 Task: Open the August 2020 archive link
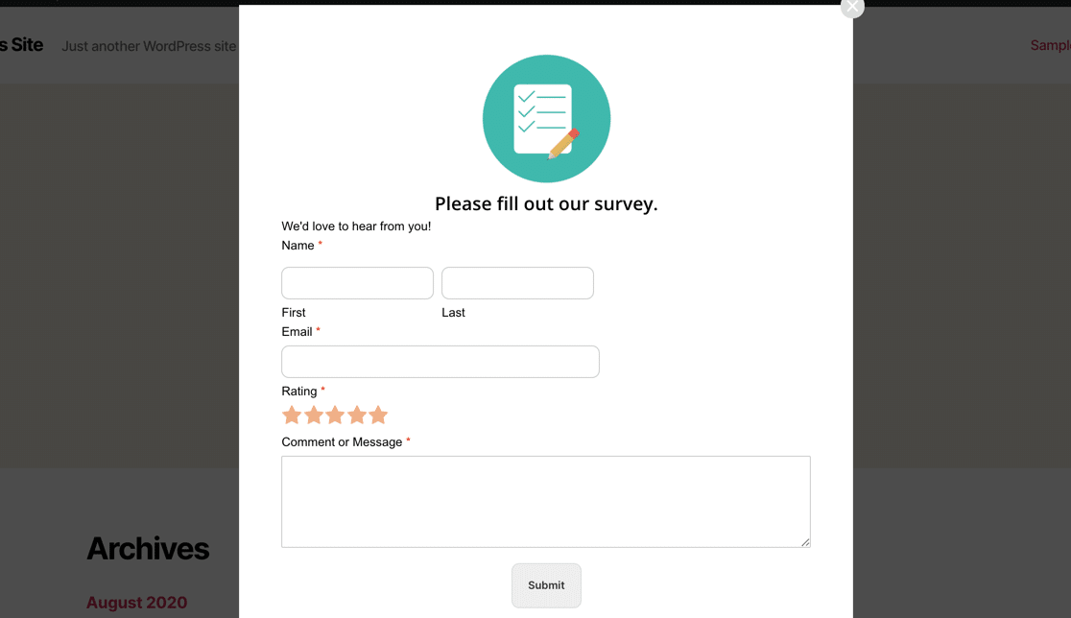pyautogui.click(x=136, y=603)
